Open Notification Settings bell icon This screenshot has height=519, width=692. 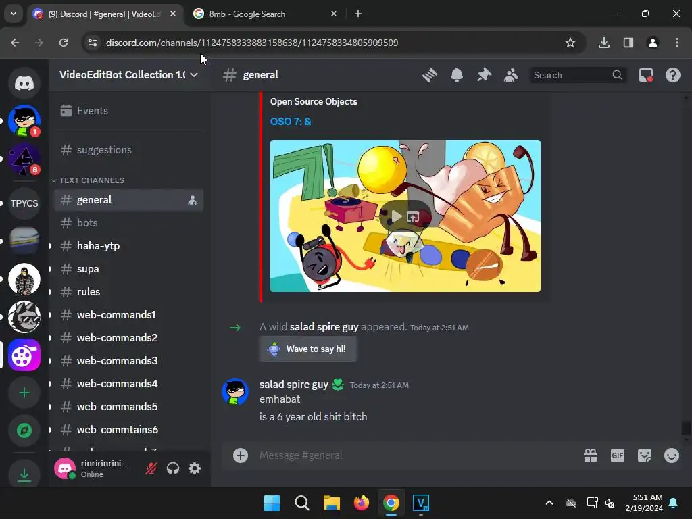[457, 75]
